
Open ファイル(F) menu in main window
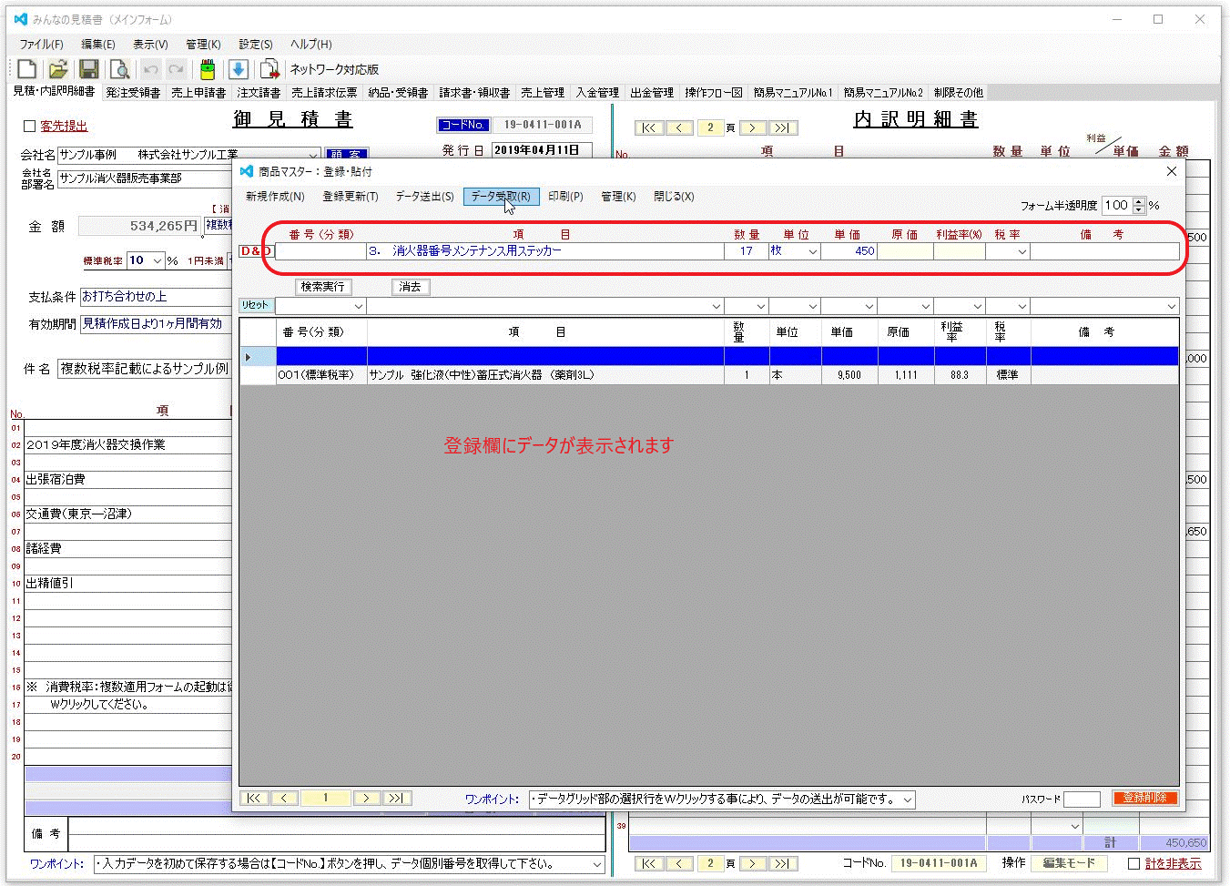coord(42,44)
